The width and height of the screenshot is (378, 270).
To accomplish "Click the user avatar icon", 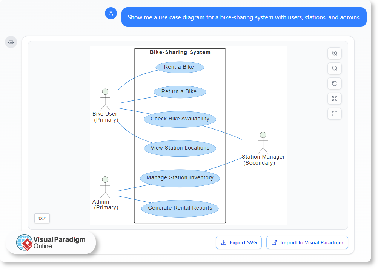I will tap(111, 14).
